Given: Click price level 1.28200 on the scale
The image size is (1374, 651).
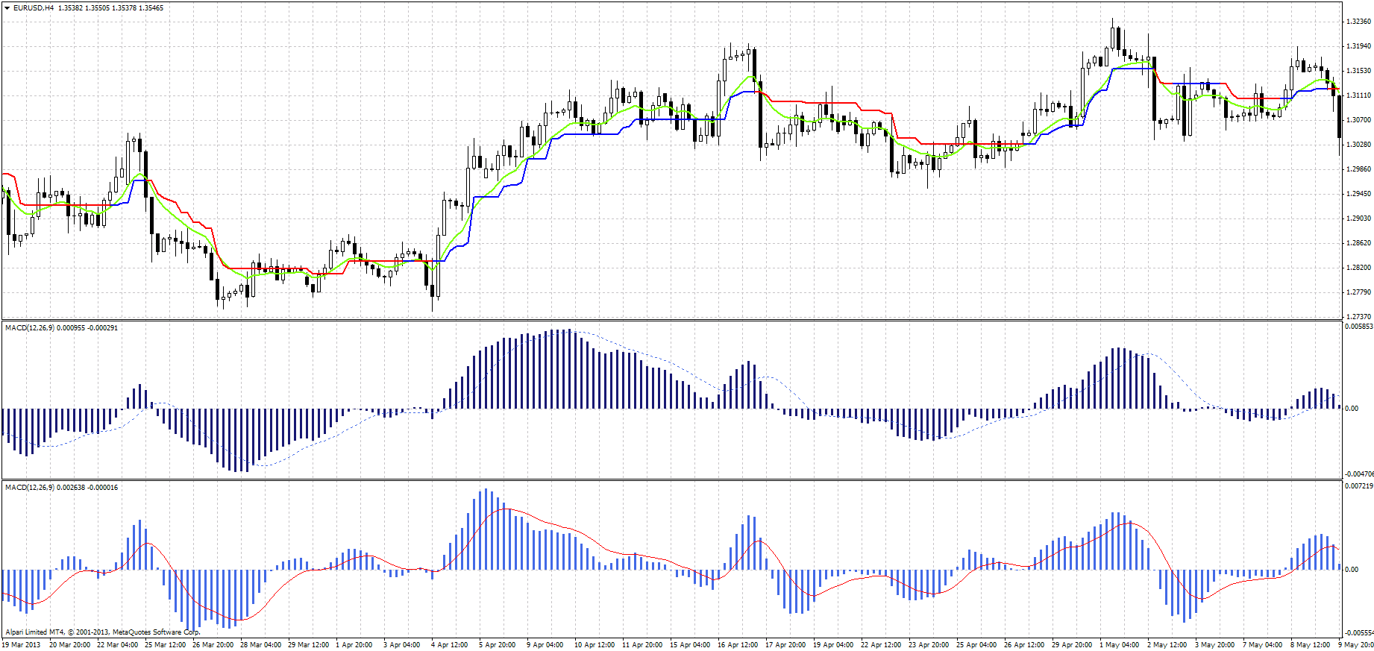Looking at the screenshot, I should tap(1359, 268).
